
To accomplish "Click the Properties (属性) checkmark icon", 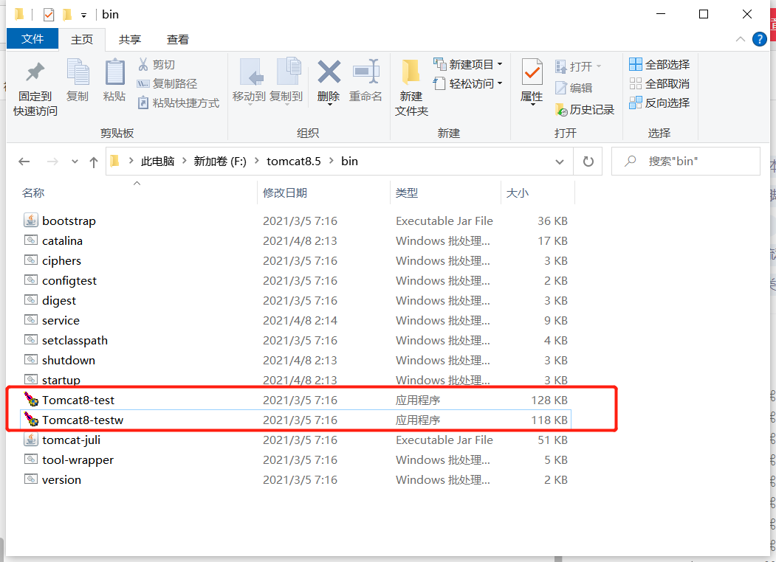I will pyautogui.click(x=532, y=72).
